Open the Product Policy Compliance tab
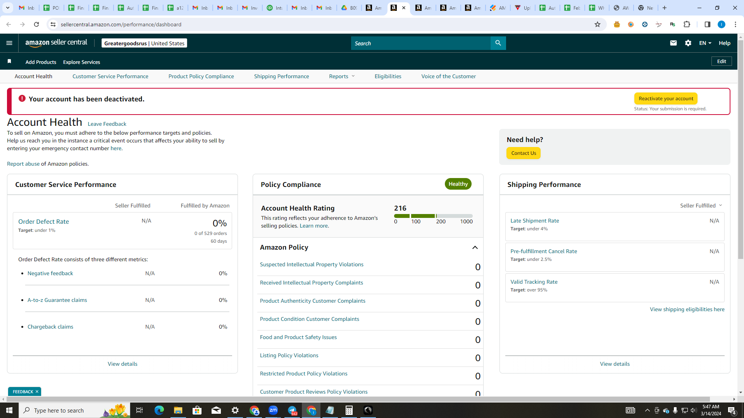This screenshot has height=418, width=744. tap(201, 76)
